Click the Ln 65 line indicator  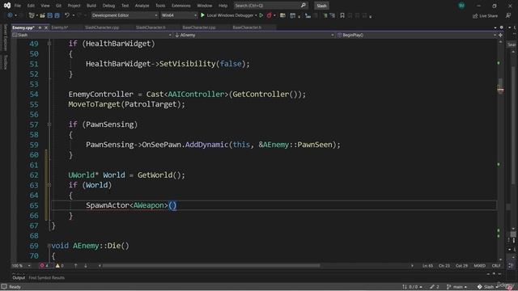tap(427, 266)
